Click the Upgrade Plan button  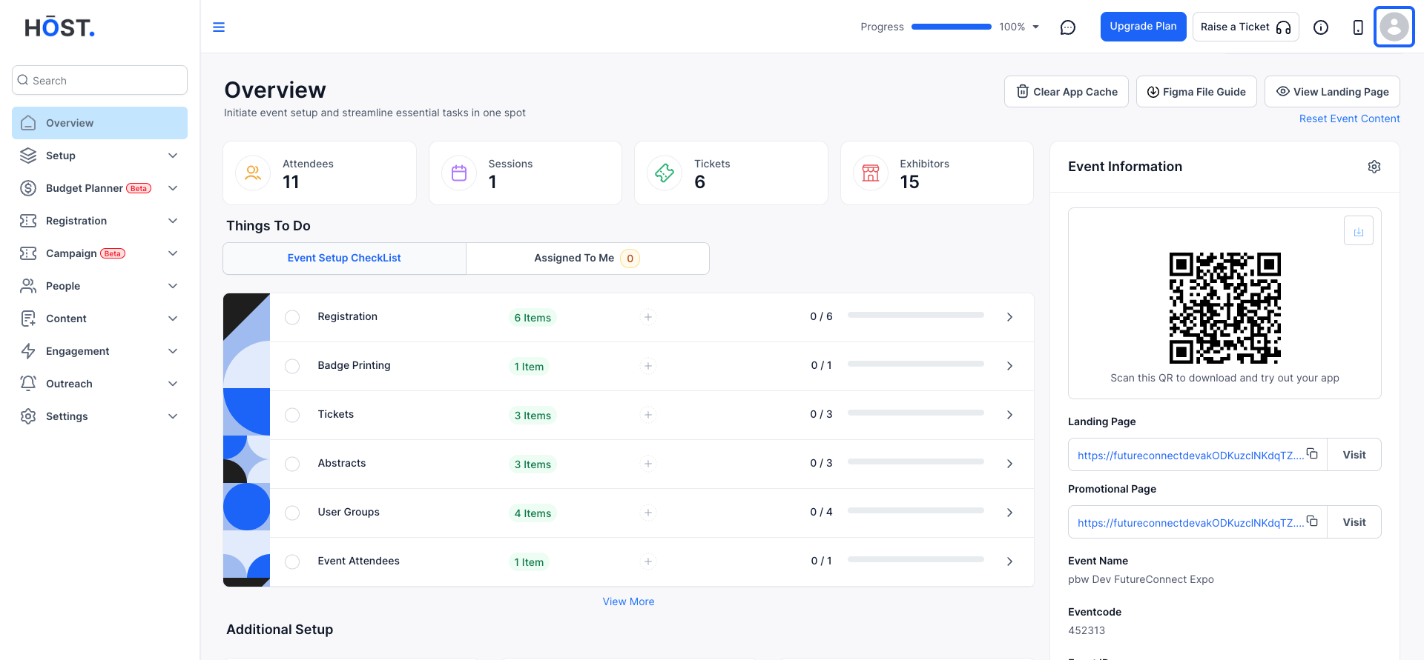1143,27
